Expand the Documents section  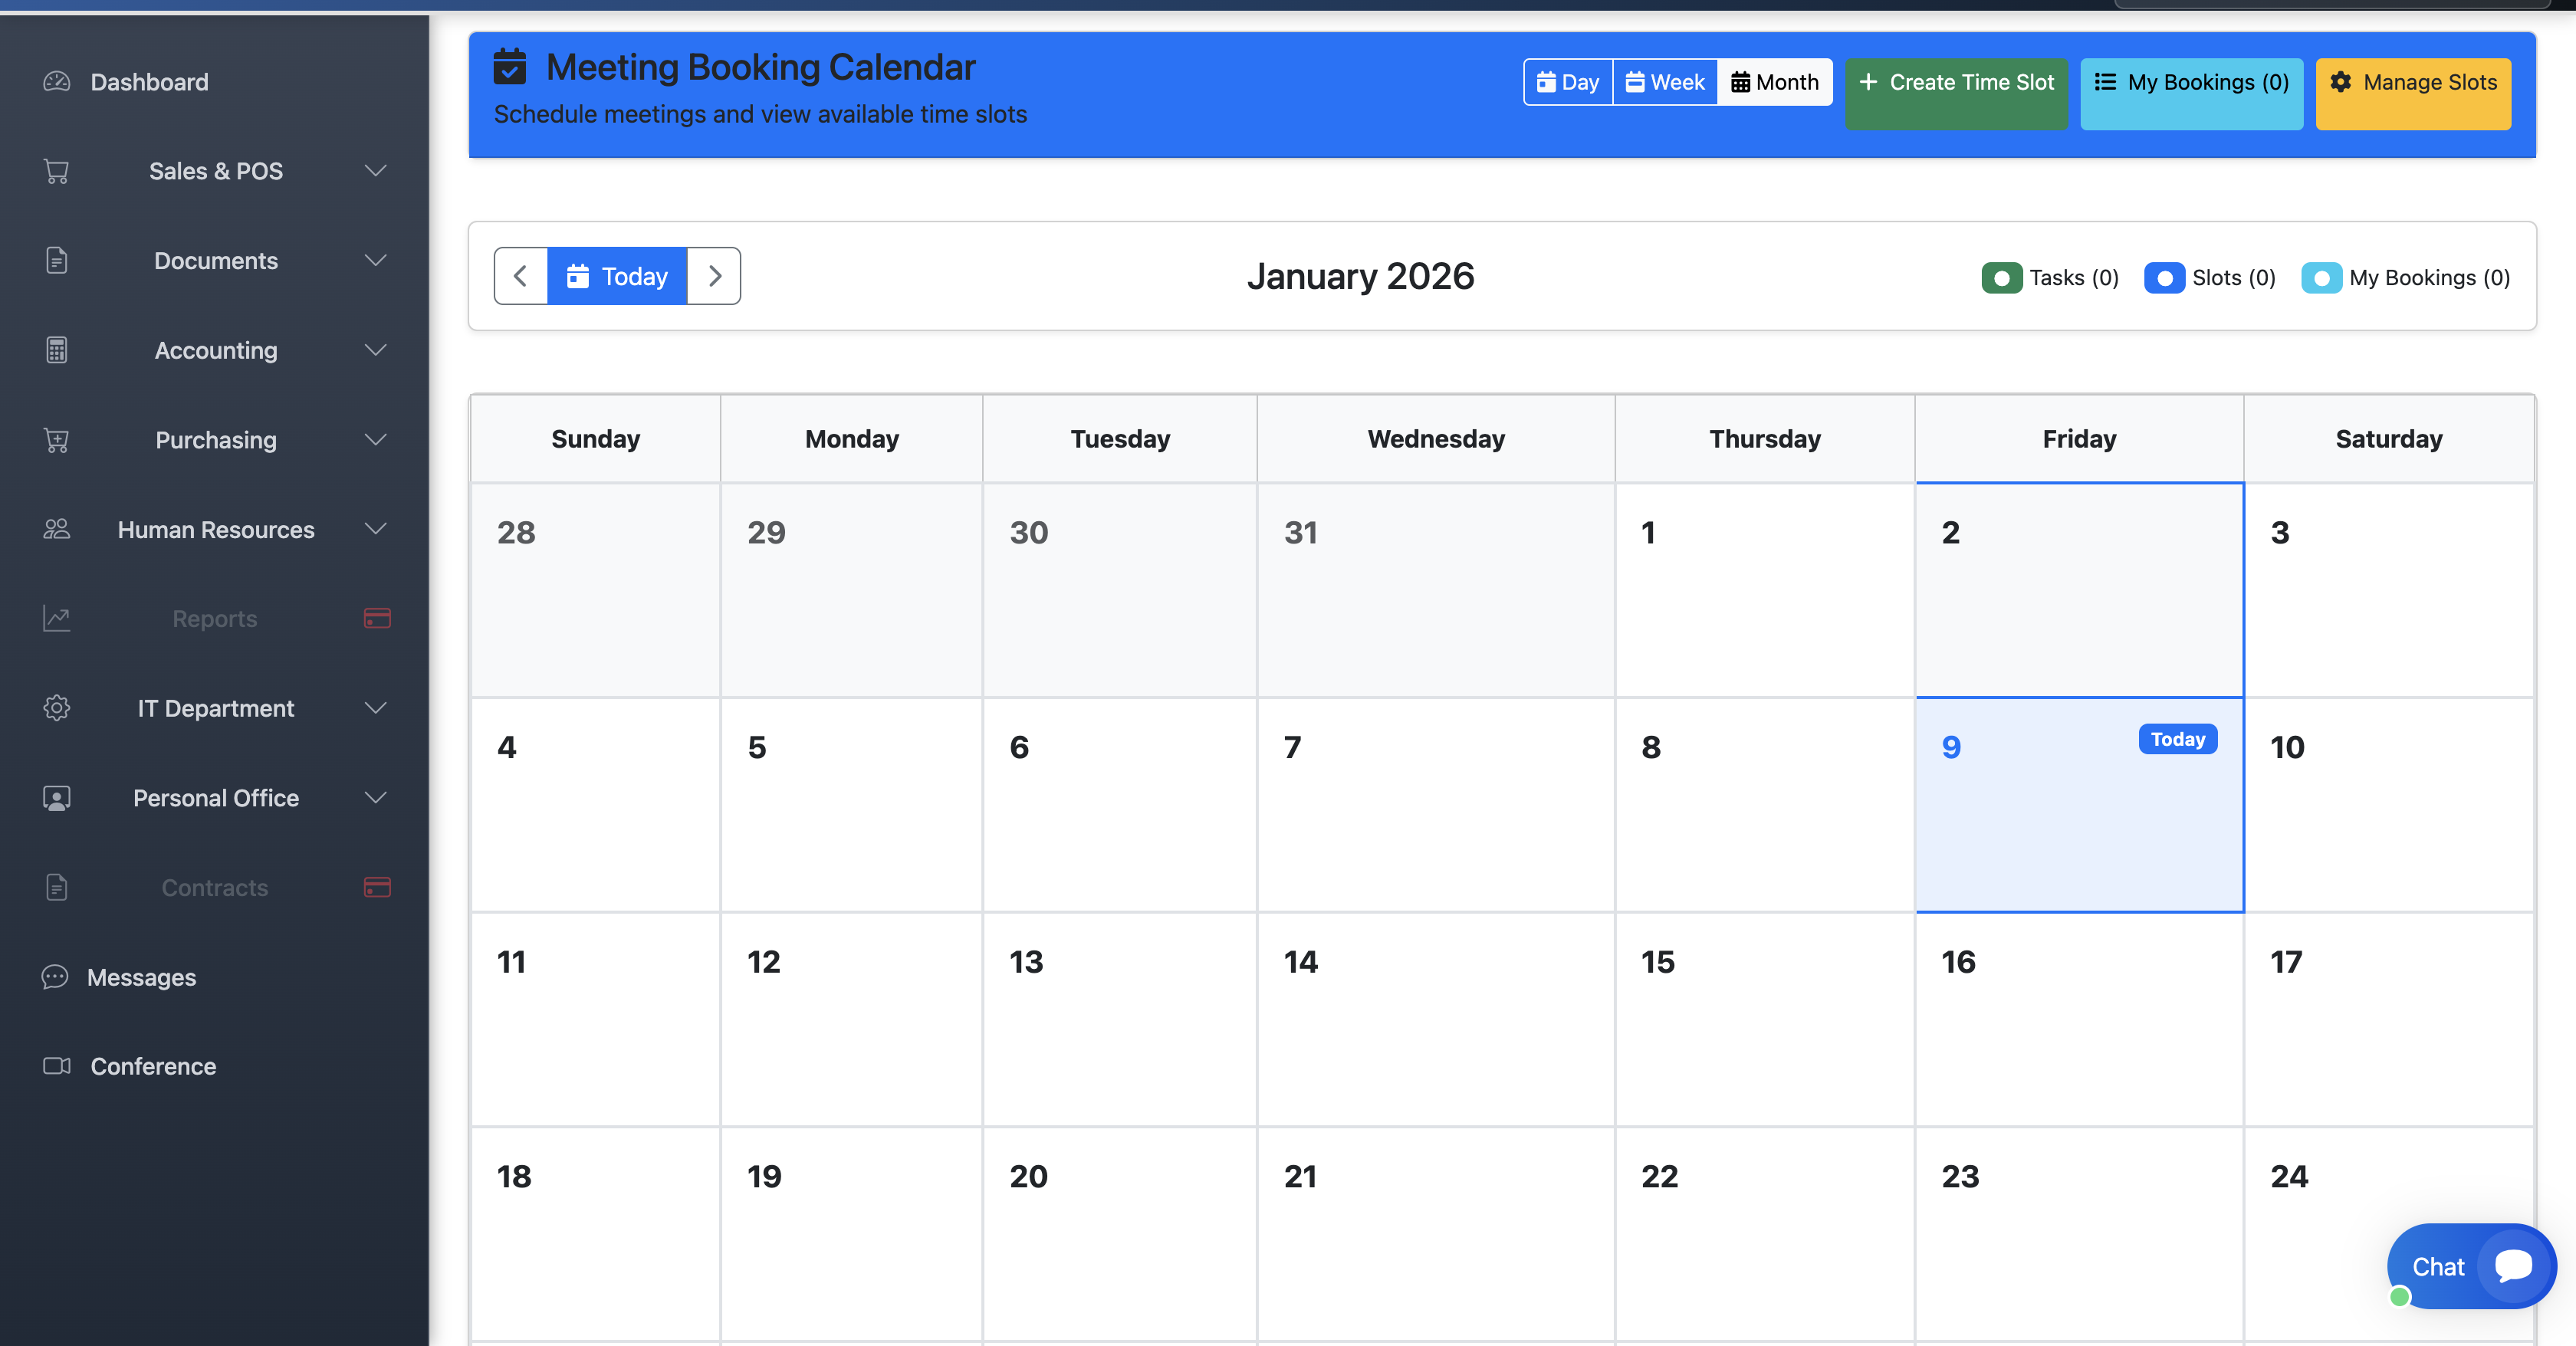pyautogui.click(x=375, y=260)
